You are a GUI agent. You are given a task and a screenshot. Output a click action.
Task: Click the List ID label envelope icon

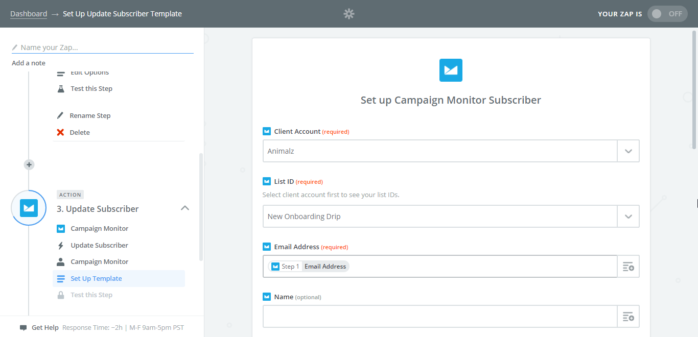[266, 181]
